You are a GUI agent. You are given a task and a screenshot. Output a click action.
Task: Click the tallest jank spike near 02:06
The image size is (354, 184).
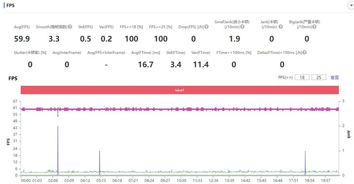(x=58, y=151)
